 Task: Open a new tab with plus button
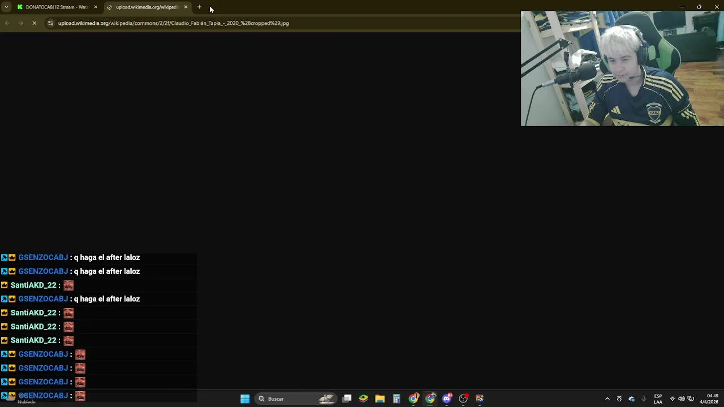pyautogui.click(x=199, y=7)
